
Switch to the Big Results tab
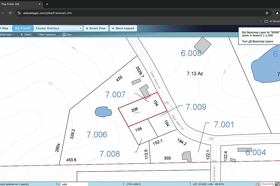(x=23, y=28)
